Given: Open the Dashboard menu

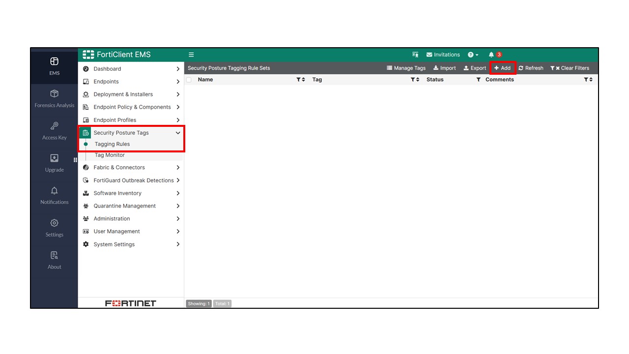Looking at the screenshot, I should (131, 69).
